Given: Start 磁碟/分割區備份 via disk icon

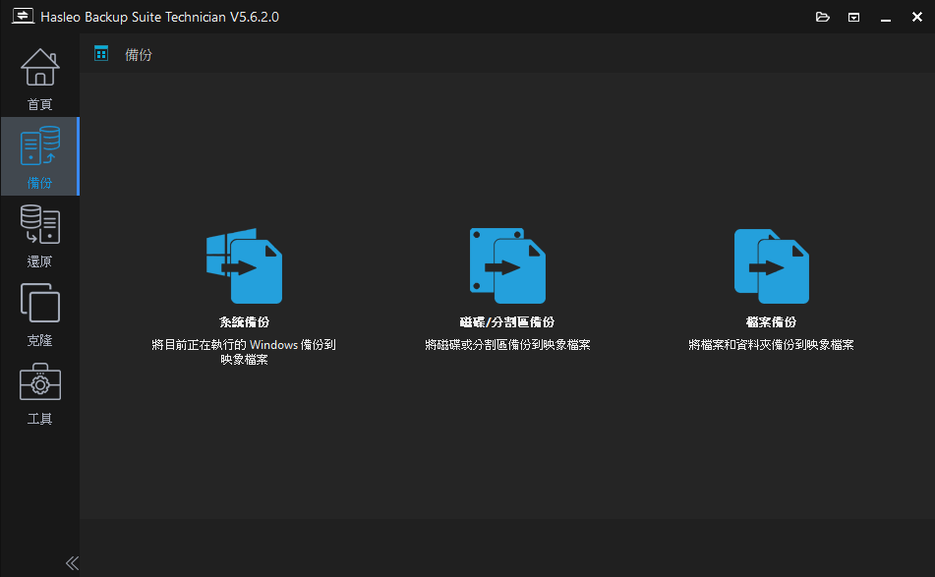Looking at the screenshot, I should [x=507, y=265].
